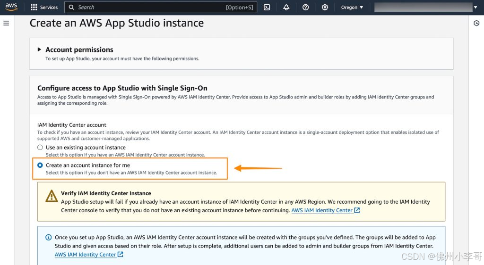Click 'Verify IAM Identity Center Instance' heading
This screenshot has height=265, width=484.
pos(106,193)
